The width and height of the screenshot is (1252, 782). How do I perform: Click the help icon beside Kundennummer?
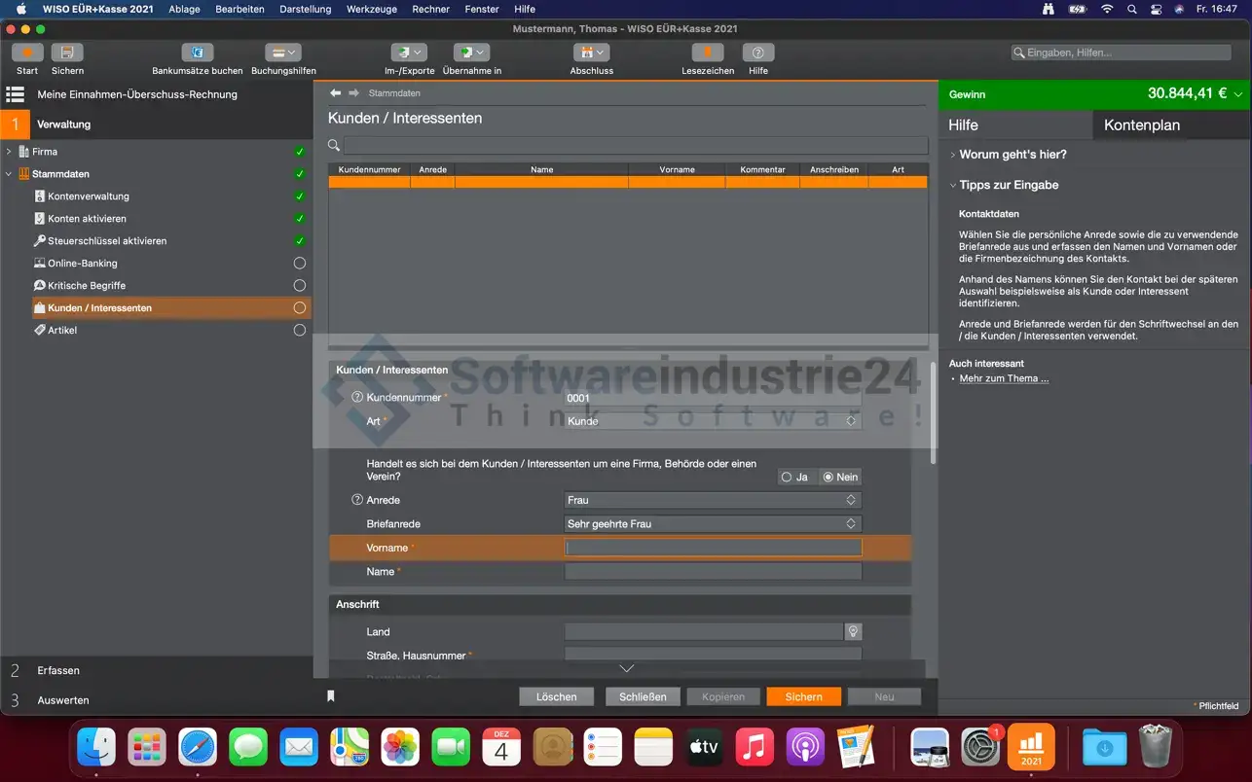[x=356, y=398]
